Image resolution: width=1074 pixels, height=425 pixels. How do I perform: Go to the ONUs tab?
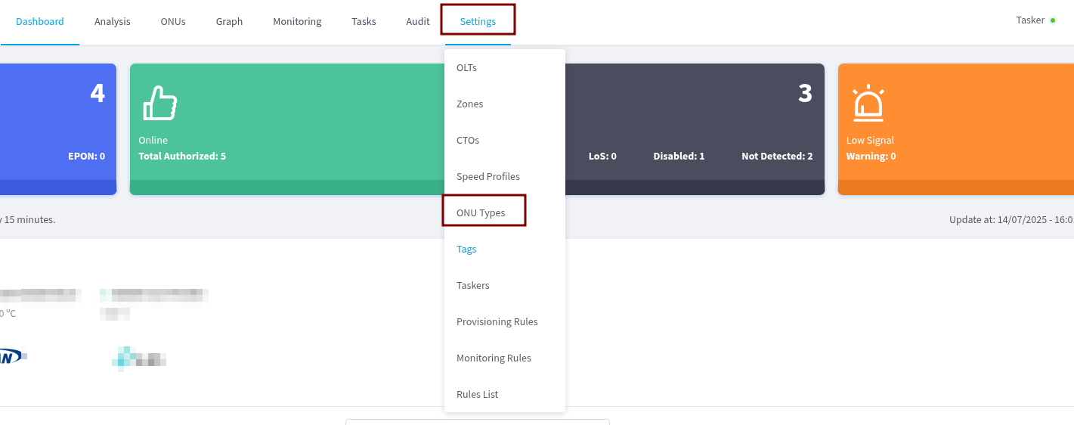(173, 21)
